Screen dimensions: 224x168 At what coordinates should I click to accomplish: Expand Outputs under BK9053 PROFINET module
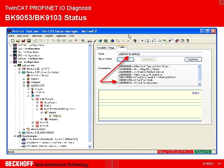pos(42,119)
